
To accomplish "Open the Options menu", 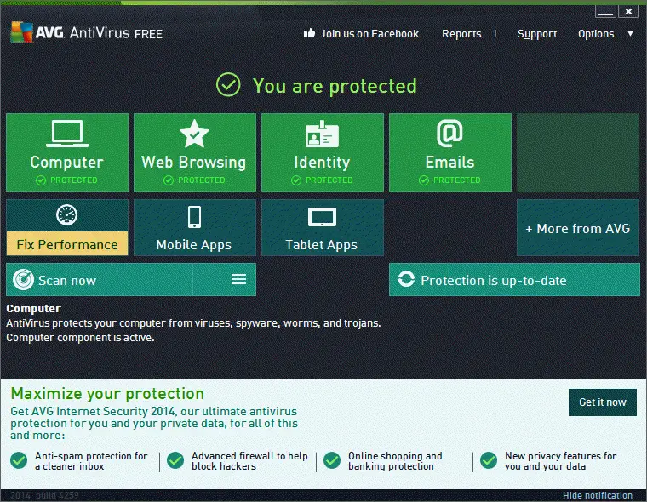I will (596, 34).
